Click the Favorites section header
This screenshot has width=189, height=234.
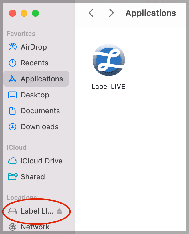(x=21, y=34)
